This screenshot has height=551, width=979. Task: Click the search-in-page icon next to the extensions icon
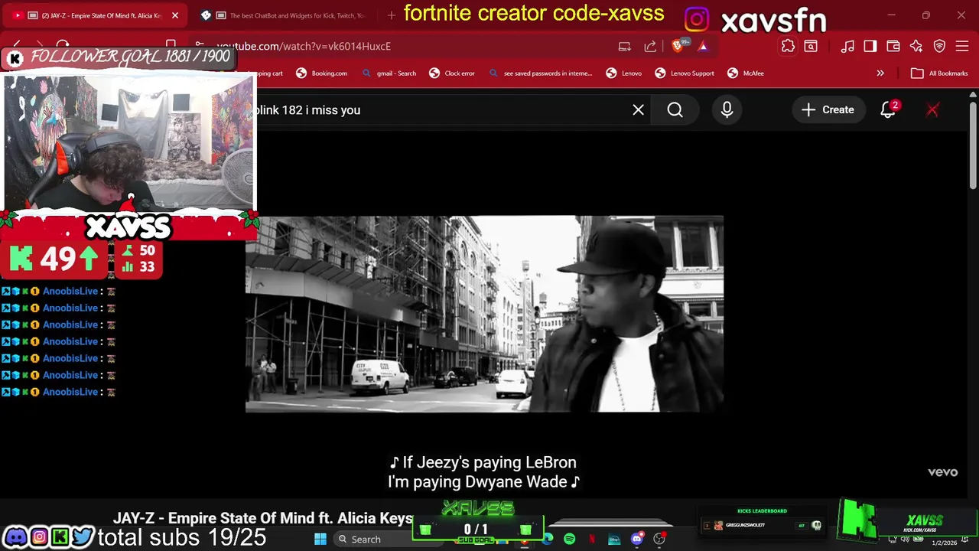[x=811, y=46]
